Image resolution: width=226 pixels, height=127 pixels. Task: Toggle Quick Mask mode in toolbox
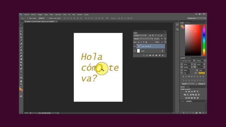[21, 93]
